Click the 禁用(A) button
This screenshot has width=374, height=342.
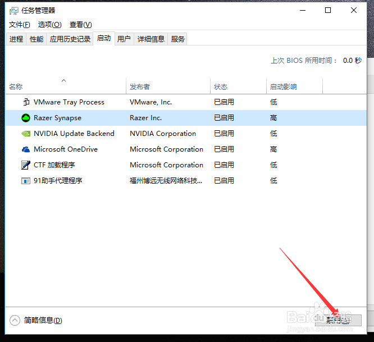[338, 320]
